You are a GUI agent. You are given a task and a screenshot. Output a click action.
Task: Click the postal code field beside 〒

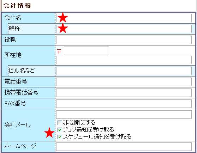[86, 51]
